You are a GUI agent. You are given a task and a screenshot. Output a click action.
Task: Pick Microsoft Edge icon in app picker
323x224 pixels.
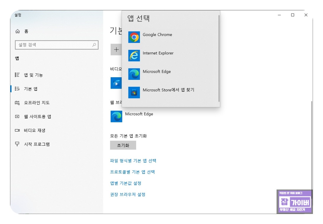click(x=134, y=74)
